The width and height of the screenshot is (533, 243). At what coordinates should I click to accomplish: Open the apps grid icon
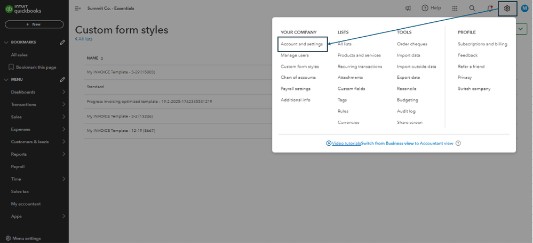[455, 9]
